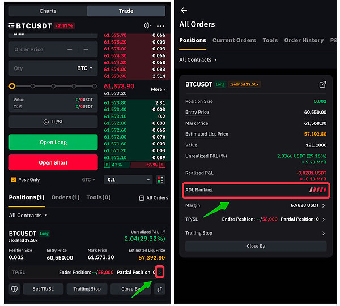Screen dimensions: 340x306
Task: Show More order book depth
Action: (x=158, y=89)
